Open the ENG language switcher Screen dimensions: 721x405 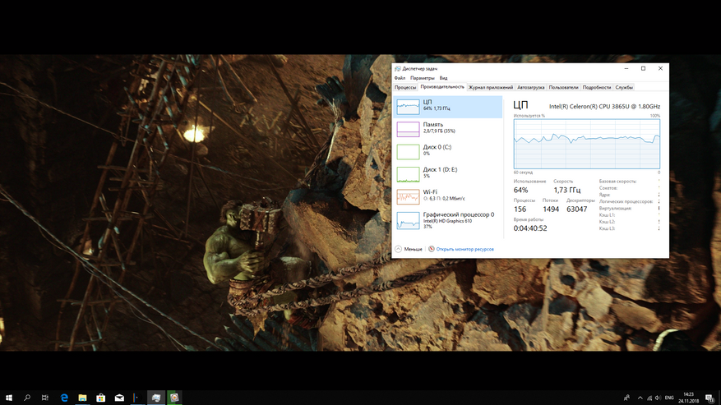tap(669, 398)
